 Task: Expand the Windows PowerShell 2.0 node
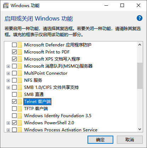pyautogui.click(x=8, y=123)
